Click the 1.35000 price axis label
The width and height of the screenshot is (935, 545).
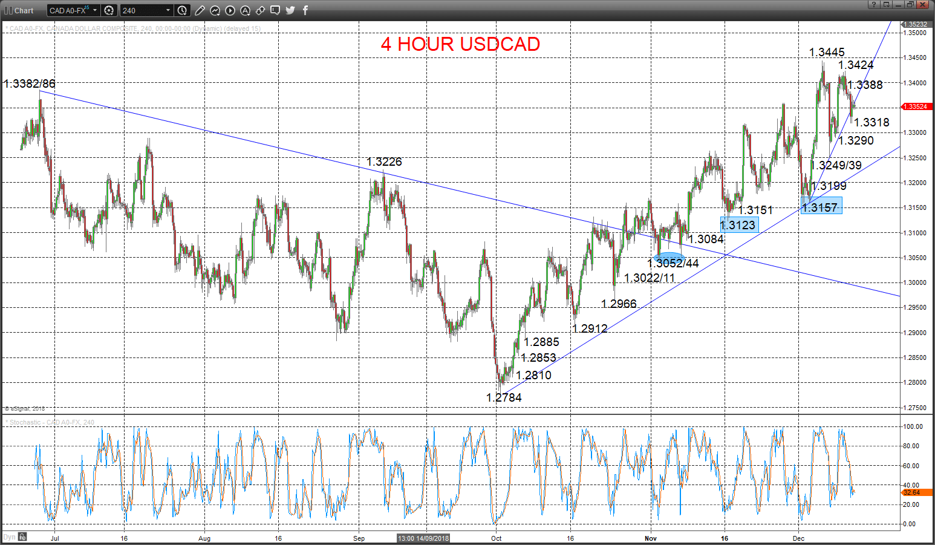click(x=915, y=33)
